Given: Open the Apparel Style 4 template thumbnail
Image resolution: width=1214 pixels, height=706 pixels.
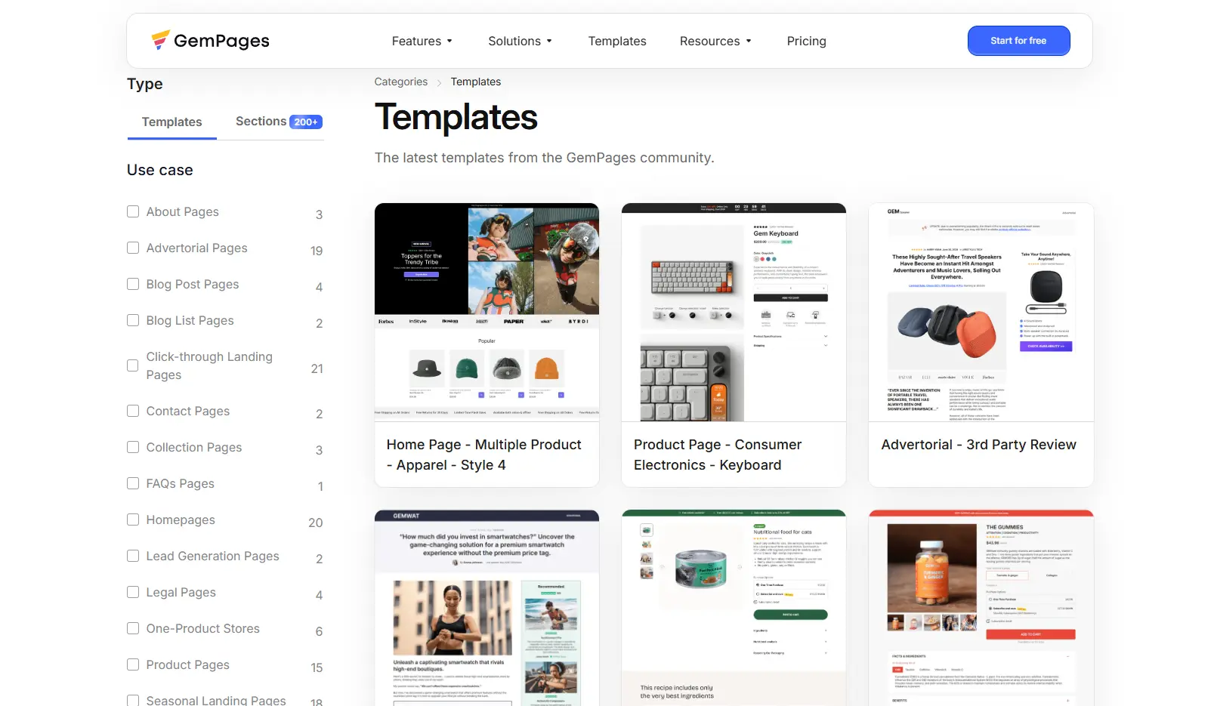Looking at the screenshot, I should coord(487,312).
